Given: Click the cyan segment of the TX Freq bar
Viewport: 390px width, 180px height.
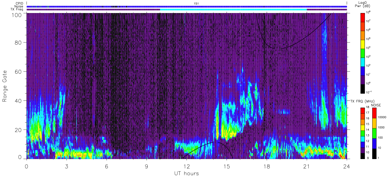Looking at the screenshot, I should [233, 10].
